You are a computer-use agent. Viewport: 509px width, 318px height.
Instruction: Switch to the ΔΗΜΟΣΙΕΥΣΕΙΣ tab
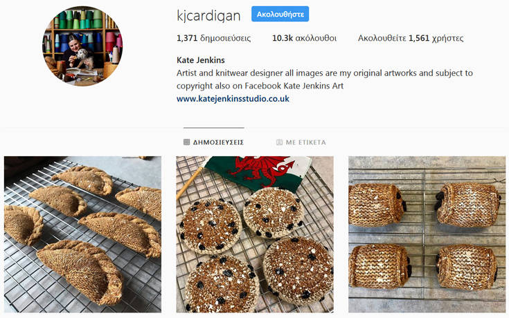click(x=213, y=142)
